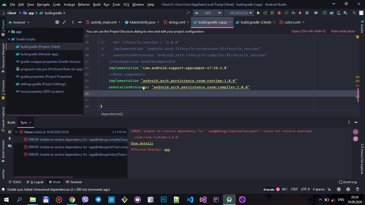Viewport: 365px width, 205px height.
Task: Collapse code fold marker at line 48
Action: [x=99, y=106]
